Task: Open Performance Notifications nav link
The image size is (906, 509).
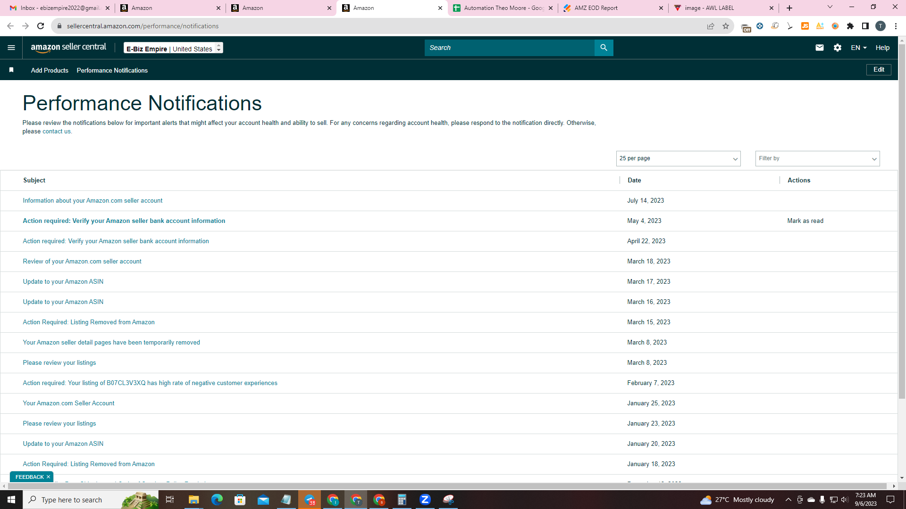Action: pyautogui.click(x=112, y=70)
